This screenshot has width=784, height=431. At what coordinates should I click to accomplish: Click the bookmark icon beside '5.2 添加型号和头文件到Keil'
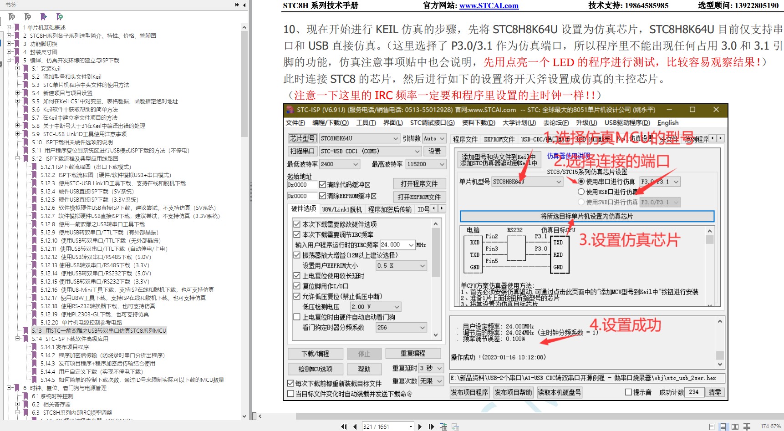[25, 76]
